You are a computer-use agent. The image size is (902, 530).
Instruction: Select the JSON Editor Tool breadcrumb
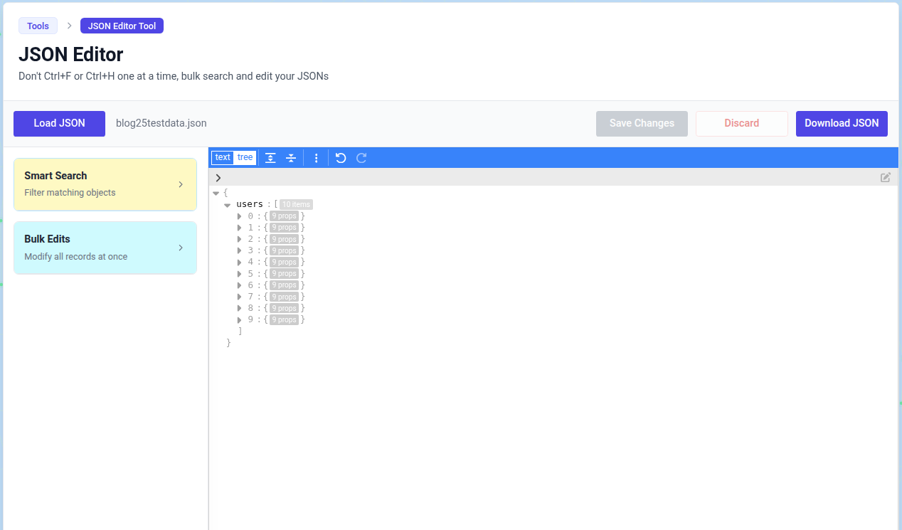point(122,26)
